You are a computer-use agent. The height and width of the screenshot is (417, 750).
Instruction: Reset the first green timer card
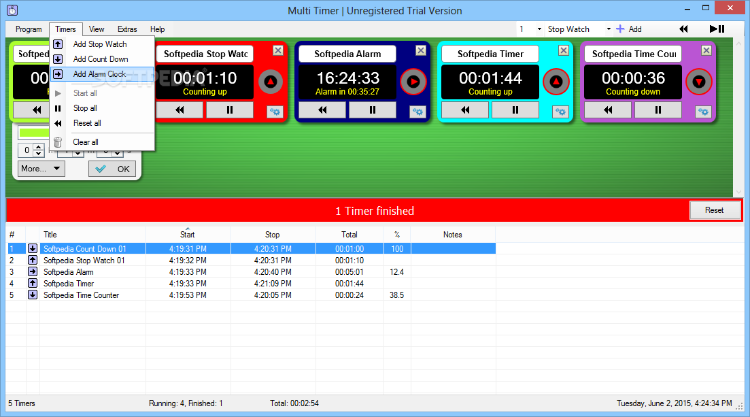(32, 110)
